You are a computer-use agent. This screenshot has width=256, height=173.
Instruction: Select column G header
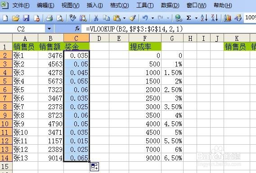(172, 38)
